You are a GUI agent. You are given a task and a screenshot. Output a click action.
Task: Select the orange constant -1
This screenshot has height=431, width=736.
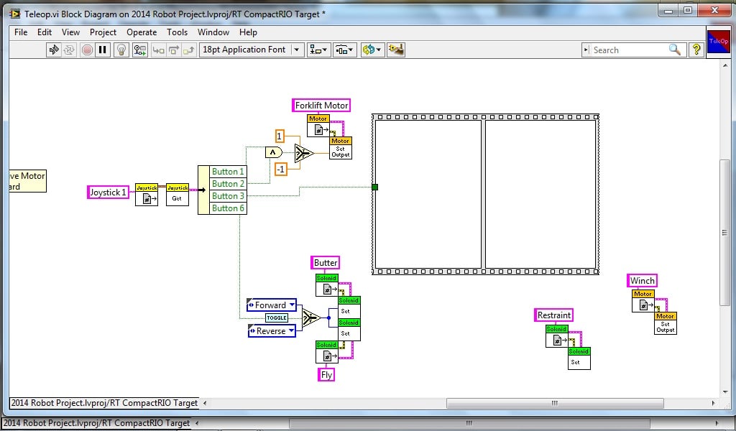point(281,169)
